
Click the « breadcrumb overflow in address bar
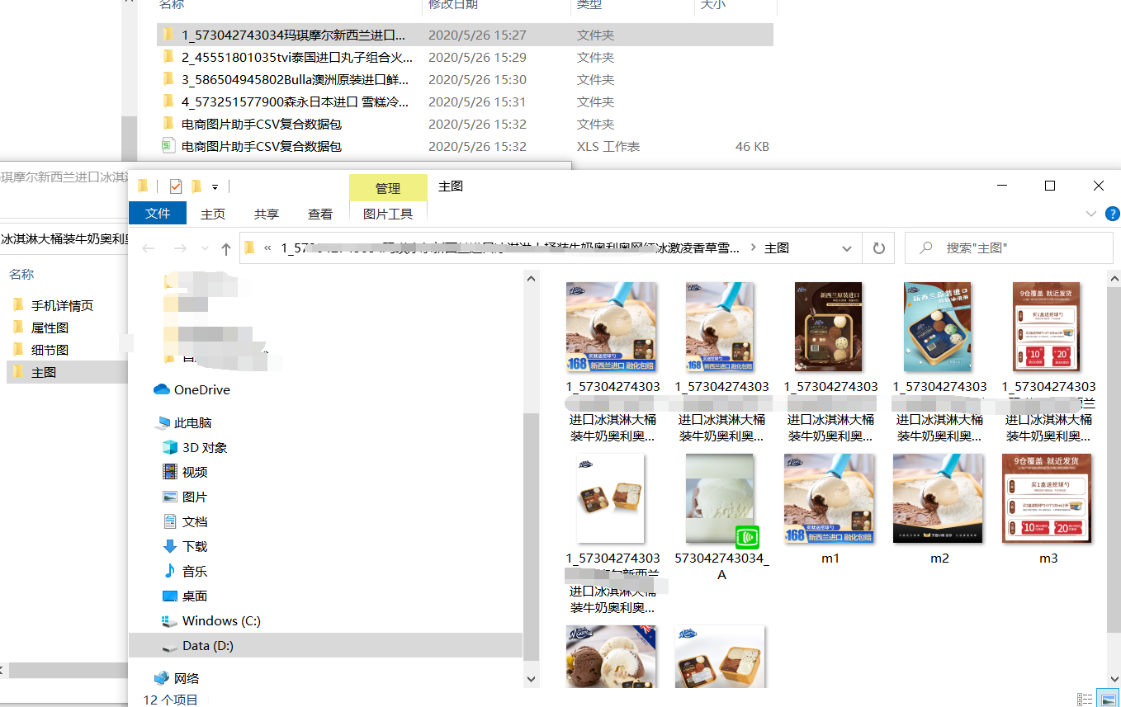[x=268, y=248]
